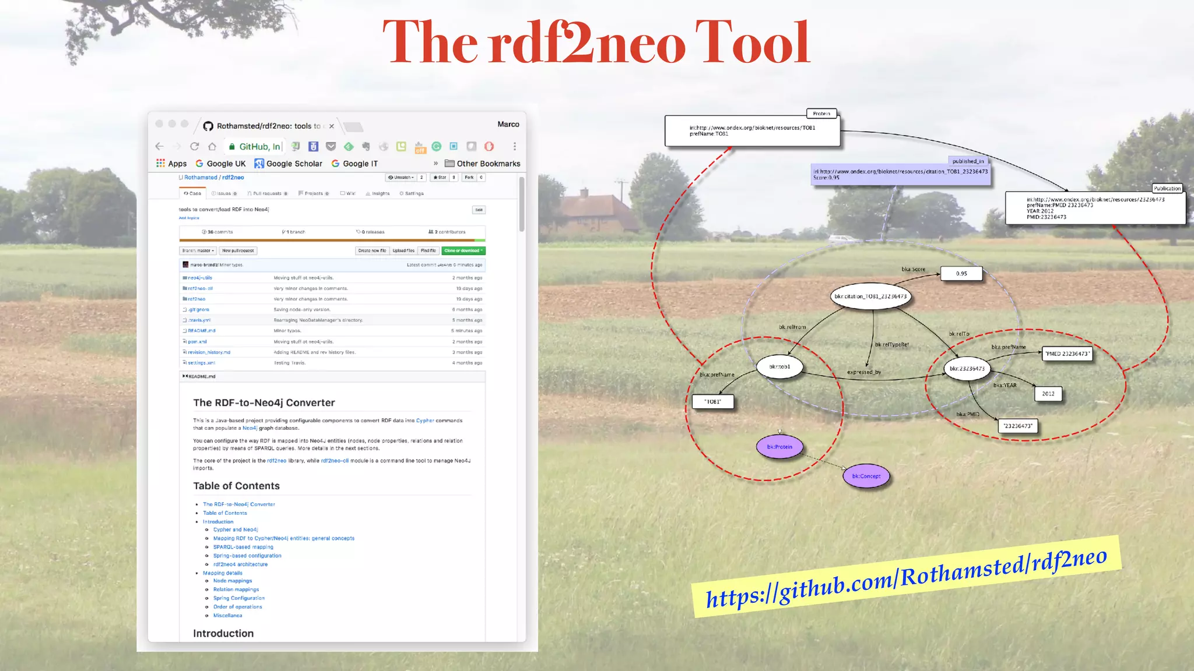Viewport: 1194px width, 671px height.
Task: Click the Cypher link in README text
Action: tap(425, 421)
